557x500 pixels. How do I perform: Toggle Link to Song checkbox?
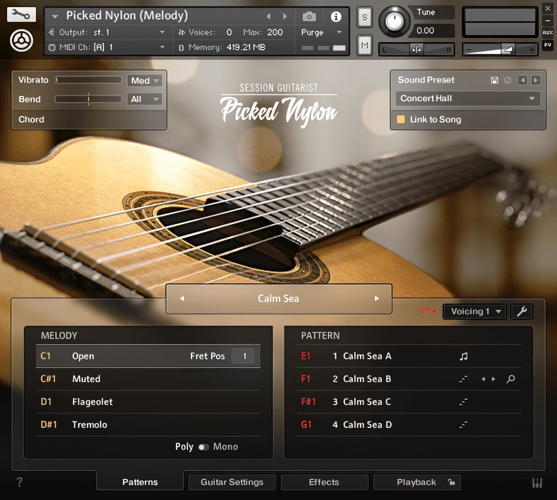point(401,119)
